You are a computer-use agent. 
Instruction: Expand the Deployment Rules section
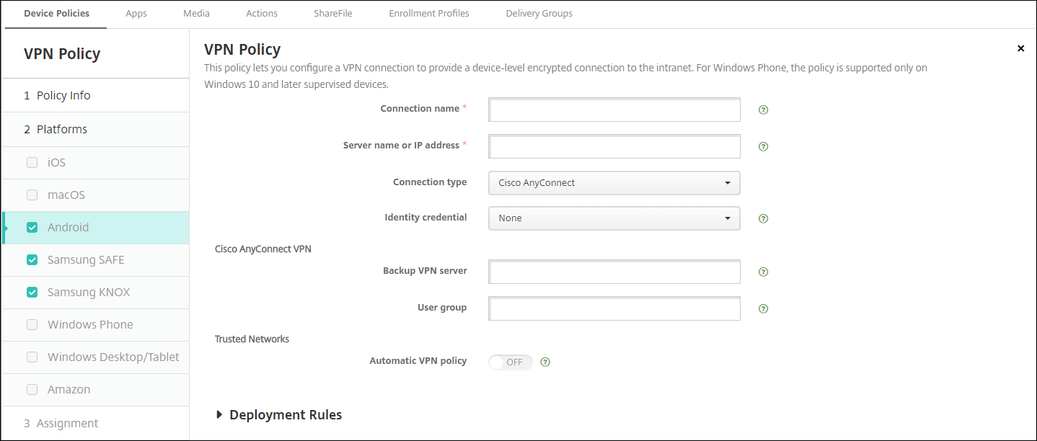click(x=278, y=415)
